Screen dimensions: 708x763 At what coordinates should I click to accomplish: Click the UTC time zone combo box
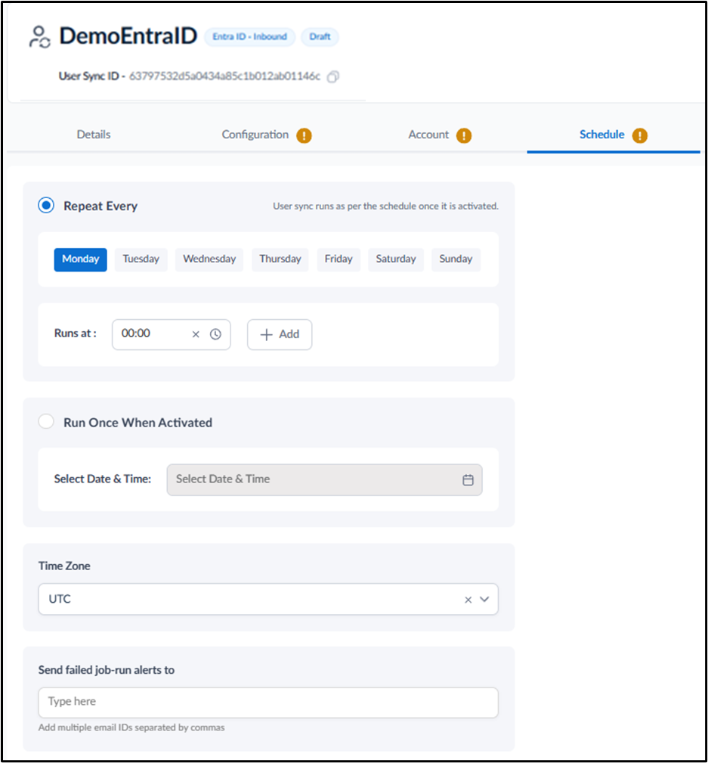(268, 600)
